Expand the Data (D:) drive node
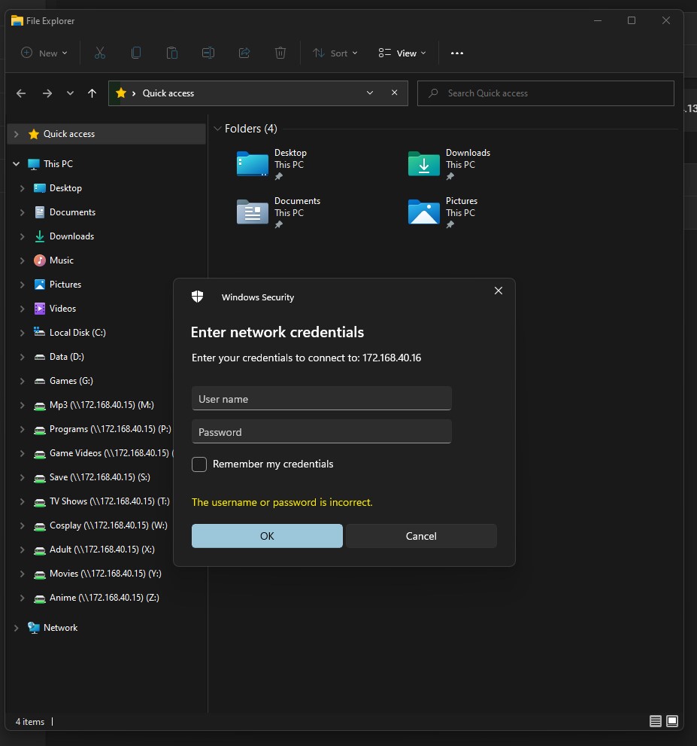 coord(22,357)
